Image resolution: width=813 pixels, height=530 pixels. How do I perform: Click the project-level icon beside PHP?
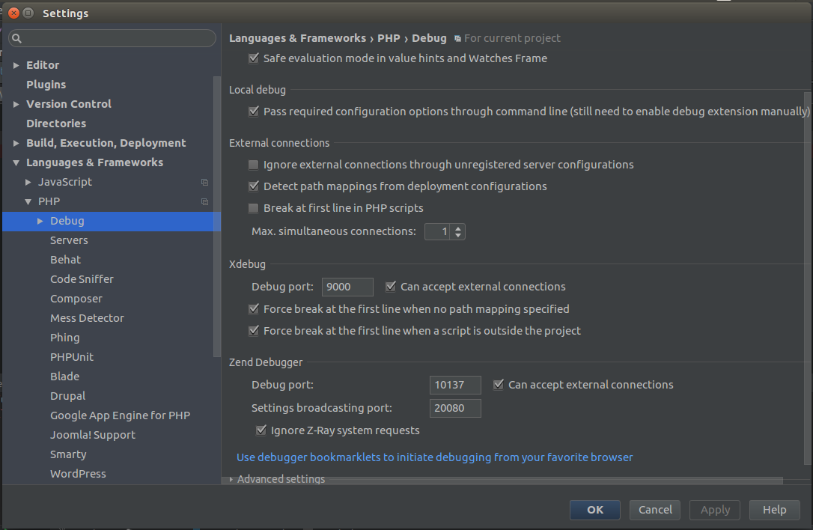[204, 201]
